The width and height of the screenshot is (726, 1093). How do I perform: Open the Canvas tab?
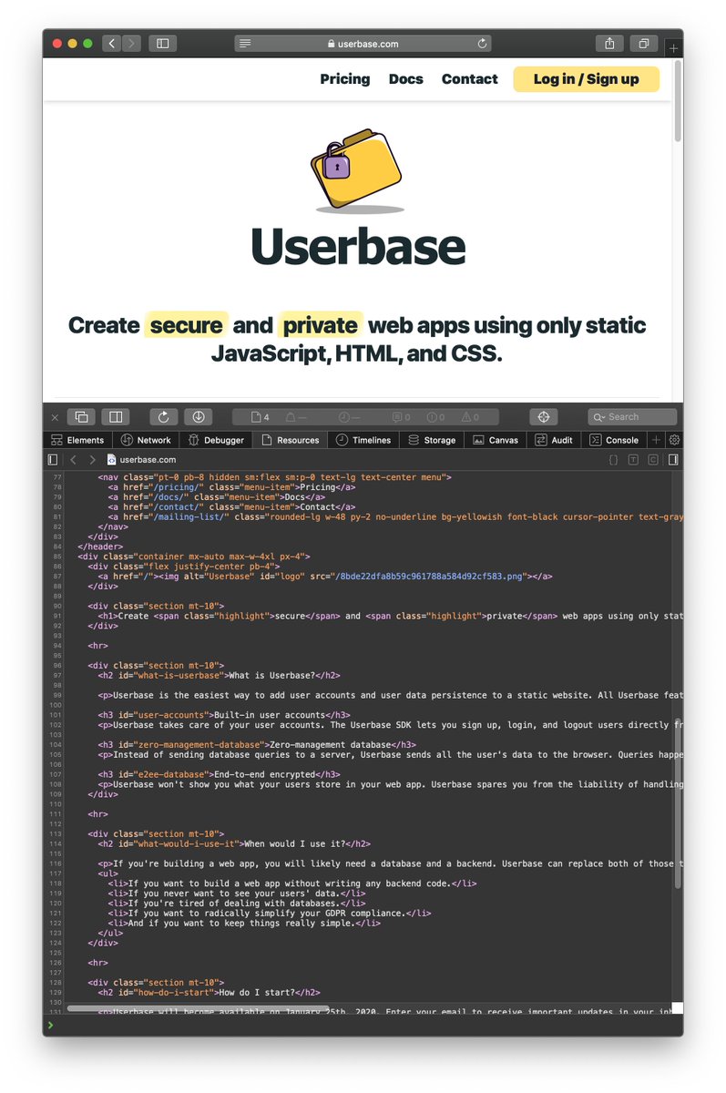pos(496,440)
